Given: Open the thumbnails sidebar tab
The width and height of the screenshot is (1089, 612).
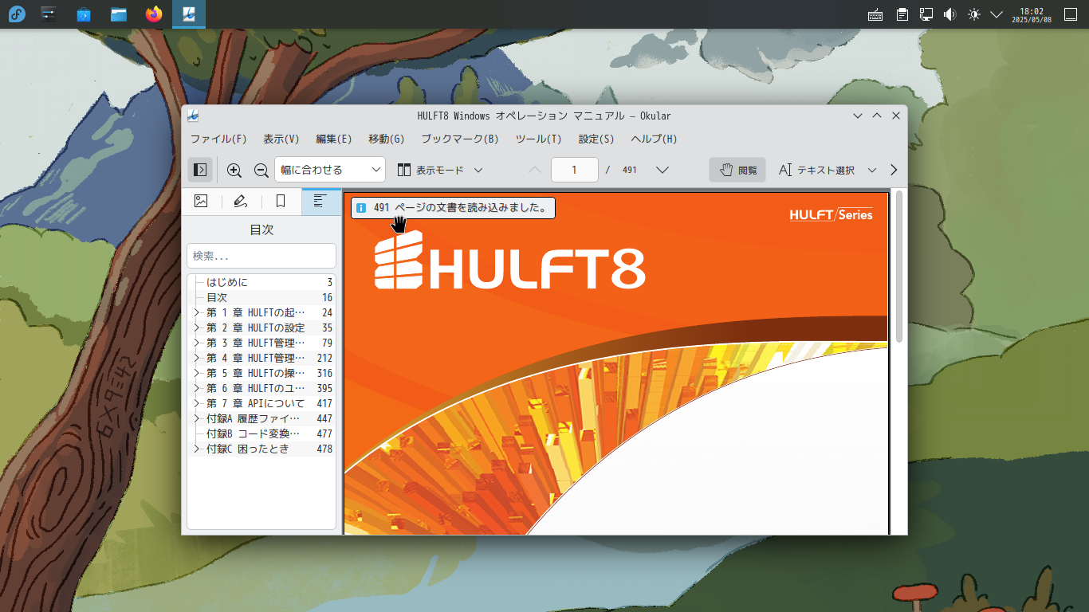Looking at the screenshot, I should (201, 202).
